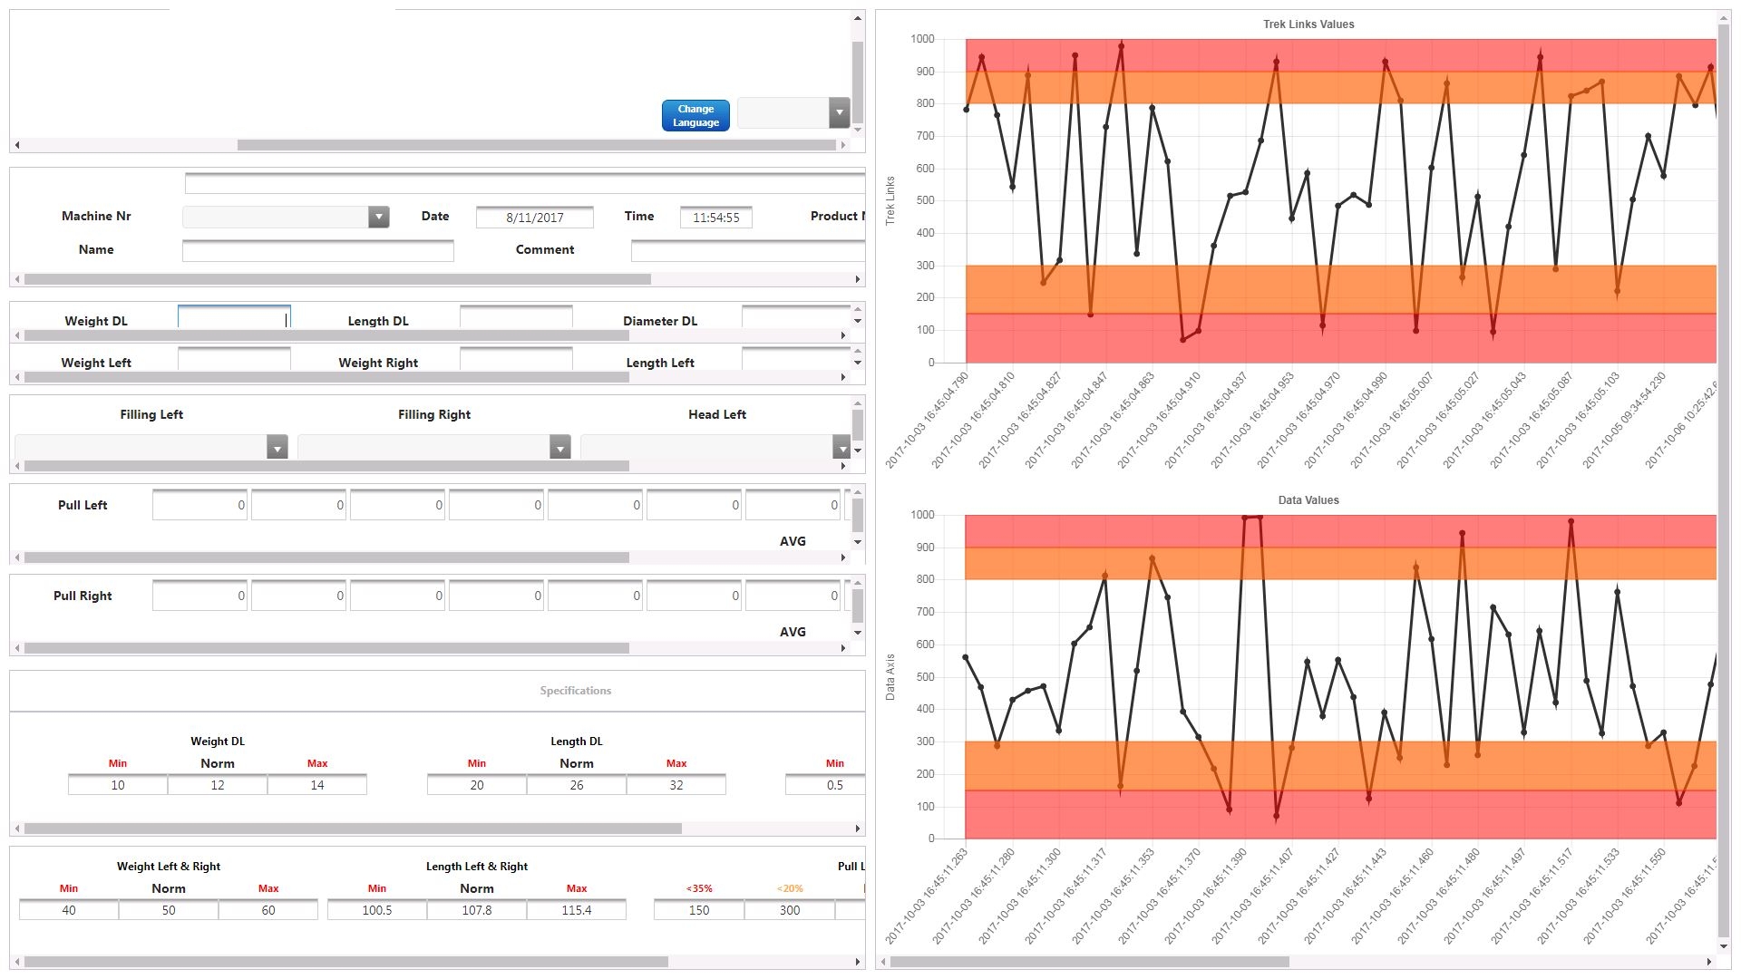This screenshot has height=979, width=1741.
Task: Click the Trek Links Values chart title
Action: click(1308, 24)
